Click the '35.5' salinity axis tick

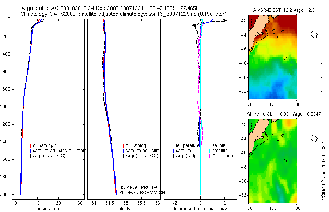click(141, 203)
